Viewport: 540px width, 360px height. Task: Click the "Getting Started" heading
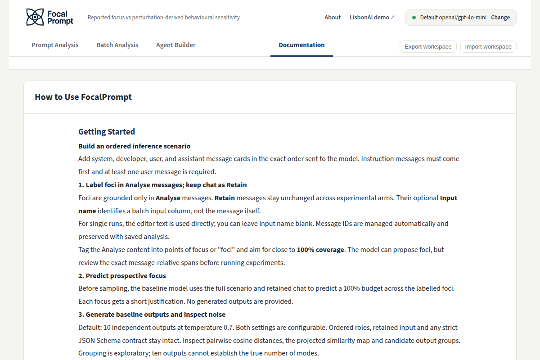point(107,132)
